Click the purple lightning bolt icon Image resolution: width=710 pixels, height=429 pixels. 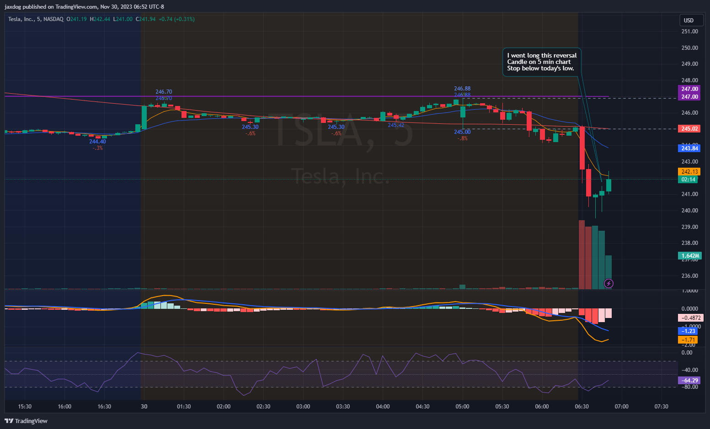pos(609,284)
